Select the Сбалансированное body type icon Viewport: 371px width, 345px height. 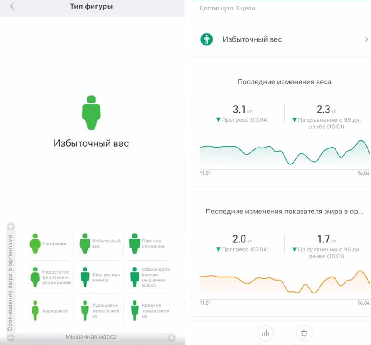[85, 277]
